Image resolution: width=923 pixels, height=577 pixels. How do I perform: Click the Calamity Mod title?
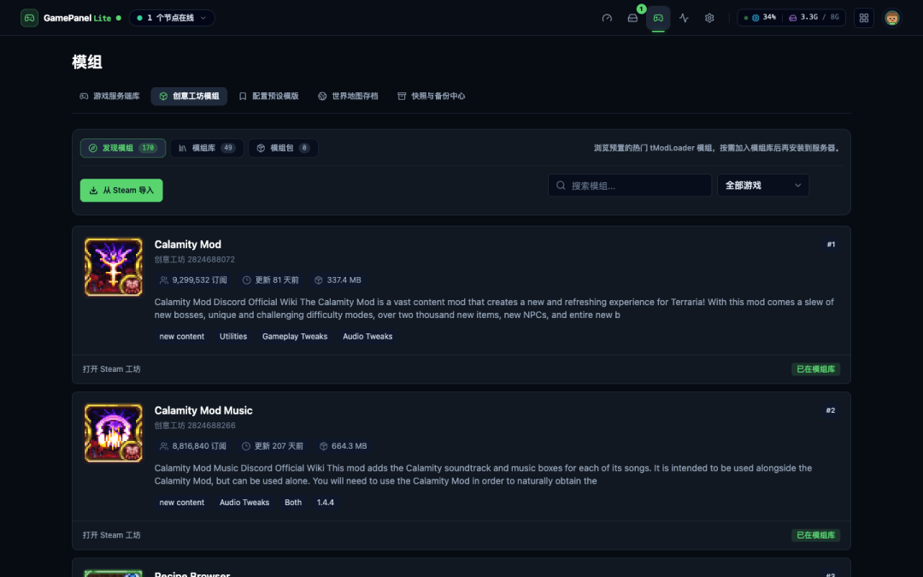click(188, 244)
